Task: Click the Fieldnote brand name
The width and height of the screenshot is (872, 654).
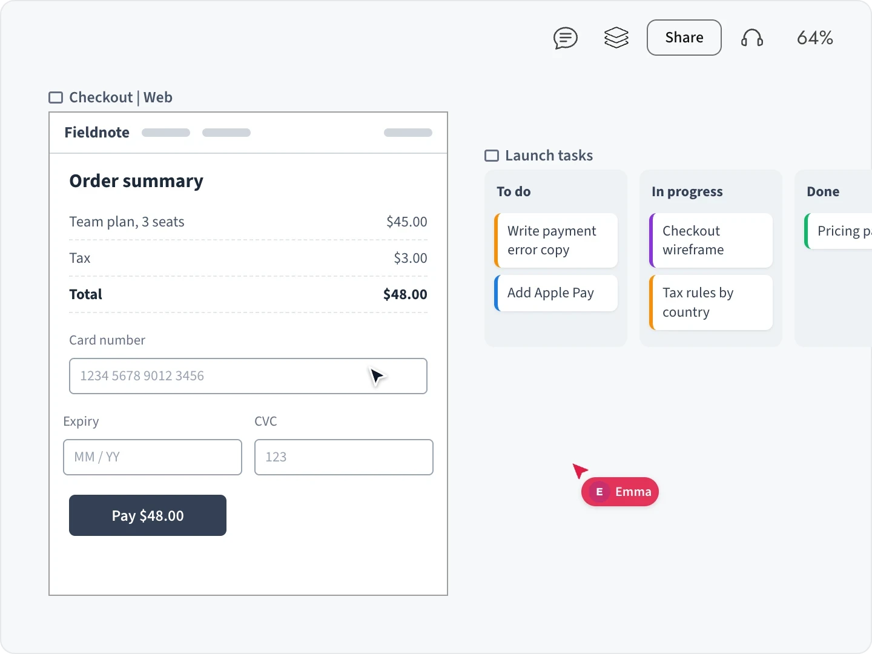Action: pos(97,133)
